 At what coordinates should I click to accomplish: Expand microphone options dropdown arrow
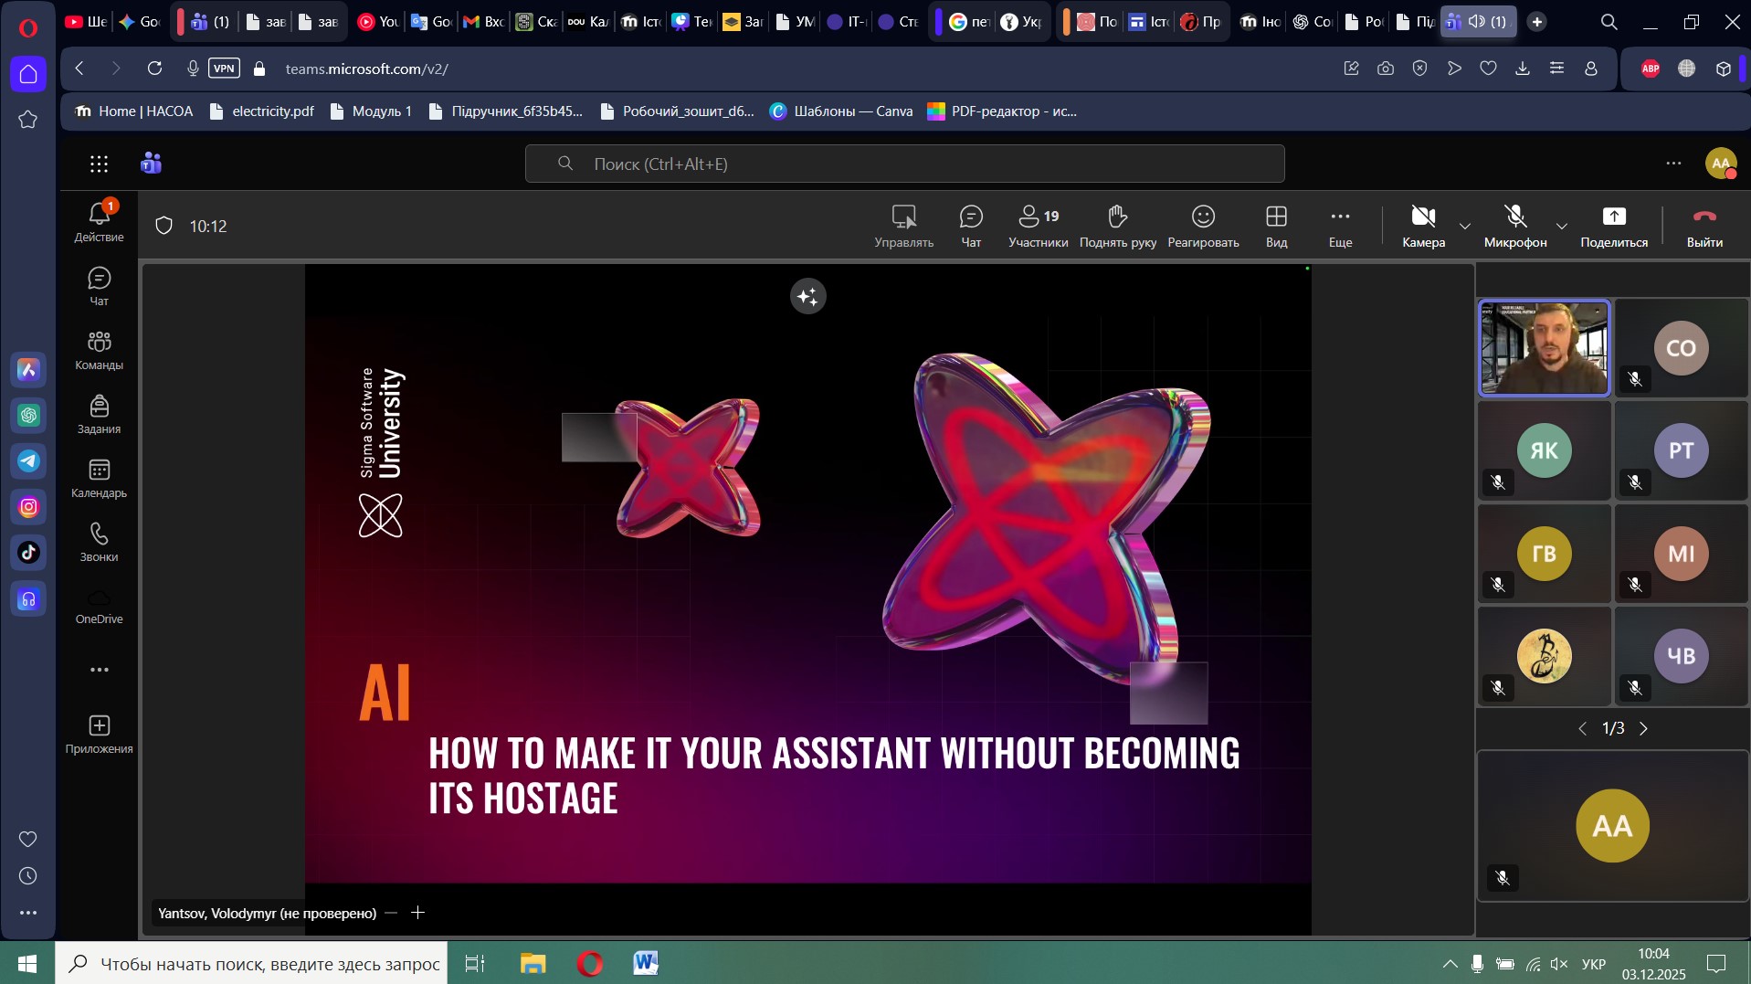point(1562,226)
